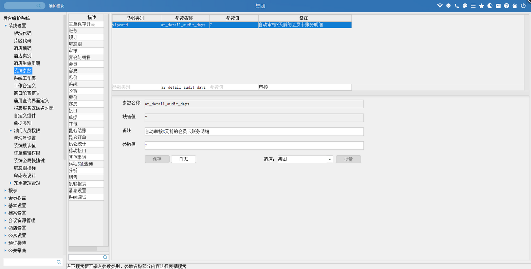Viewport: 531px width, 269px height.
Task: Click the 日志 button
Action: [183, 159]
